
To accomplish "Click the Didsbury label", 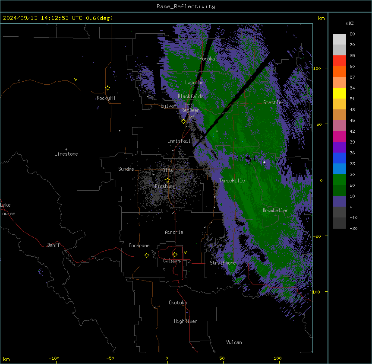I will [165, 186].
